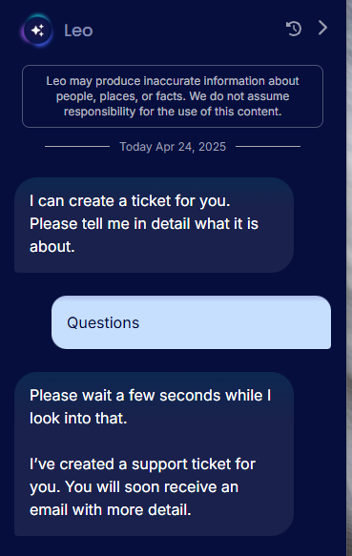Click the gray page strip right of the panel
The image size is (352, 556).
[x=349, y=278]
